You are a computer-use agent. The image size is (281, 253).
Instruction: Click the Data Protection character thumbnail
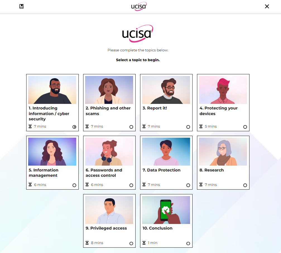(x=166, y=152)
